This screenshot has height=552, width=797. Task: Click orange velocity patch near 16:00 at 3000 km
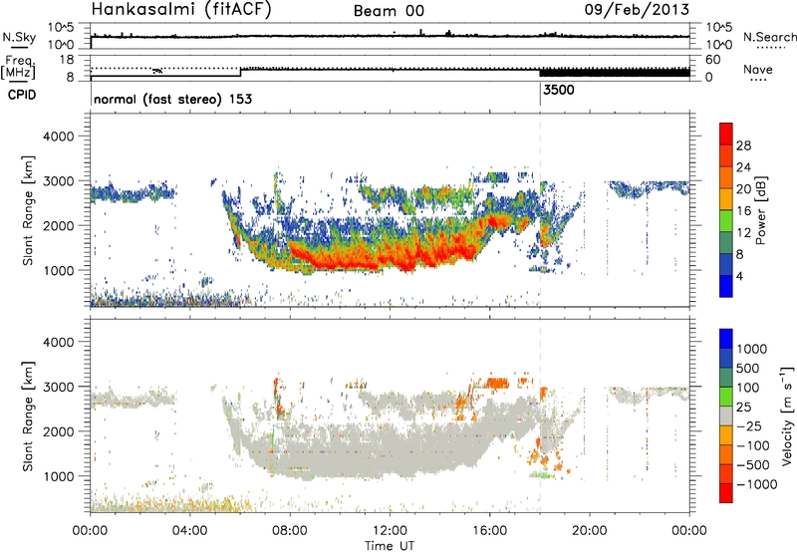[x=497, y=383]
